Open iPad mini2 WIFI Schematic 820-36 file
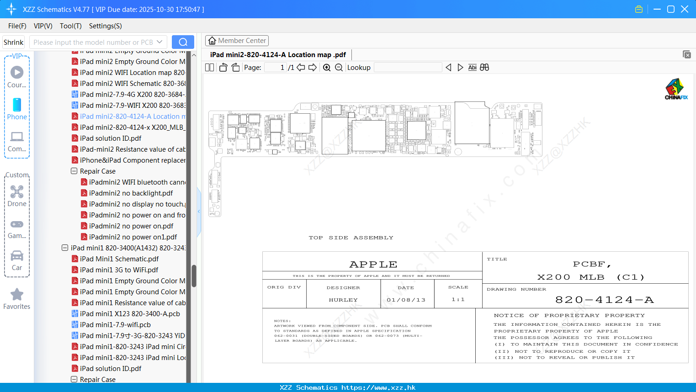This screenshot has width=696, height=392. click(128, 84)
